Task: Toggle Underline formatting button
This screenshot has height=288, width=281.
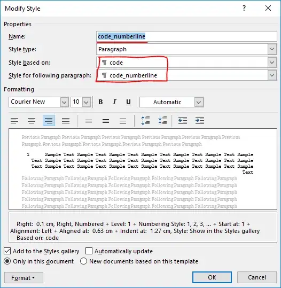Action: (128, 102)
